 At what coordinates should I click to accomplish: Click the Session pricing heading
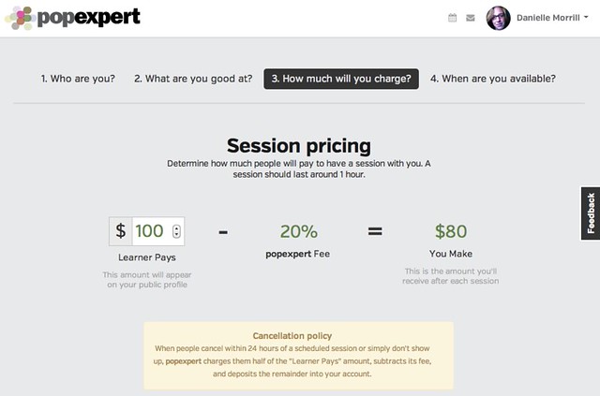(x=298, y=146)
